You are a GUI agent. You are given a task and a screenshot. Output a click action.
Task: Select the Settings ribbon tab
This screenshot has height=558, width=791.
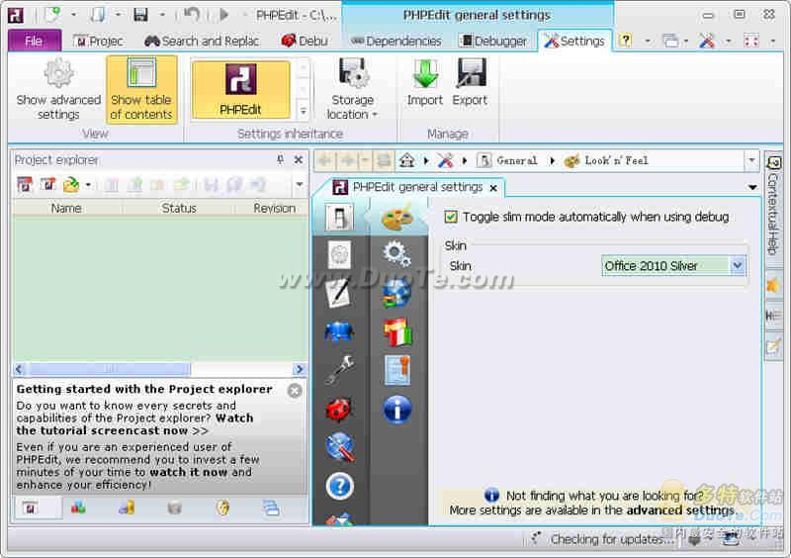(575, 41)
